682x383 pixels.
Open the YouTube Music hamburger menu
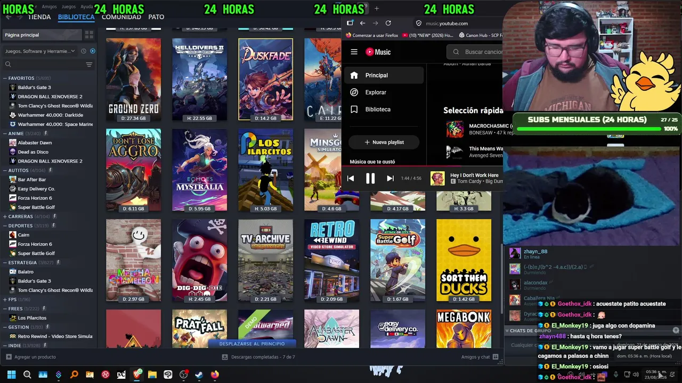[354, 52]
